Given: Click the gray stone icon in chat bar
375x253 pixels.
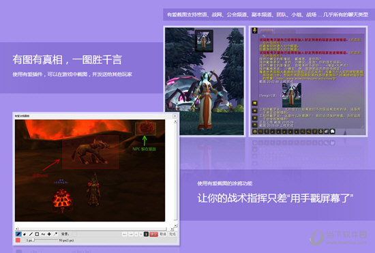Looking at the screenshot, I should pos(327,132).
